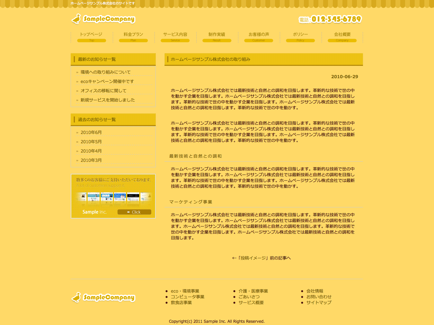Open the 料金プラン navigation tab
Image resolution: width=434 pixels, height=325 pixels.
[x=133, y=37]
